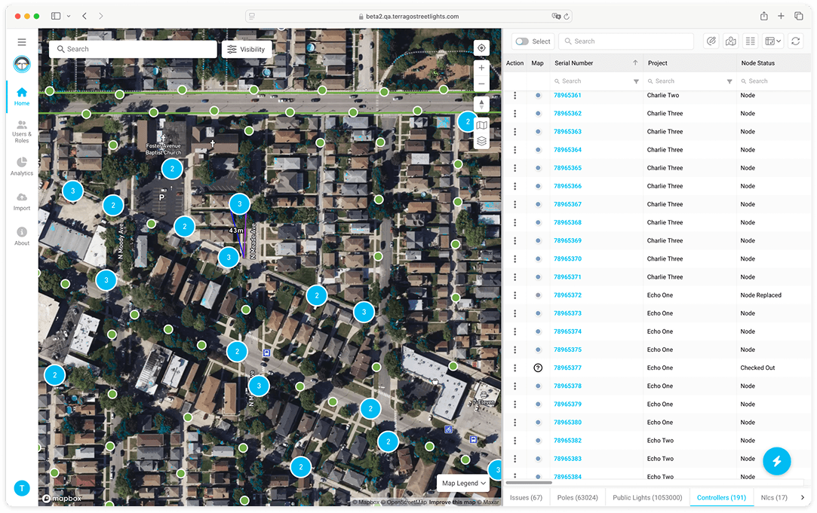817x513 pixels.
Task: Open a new browser tab
Action: (x=781, y=16)
